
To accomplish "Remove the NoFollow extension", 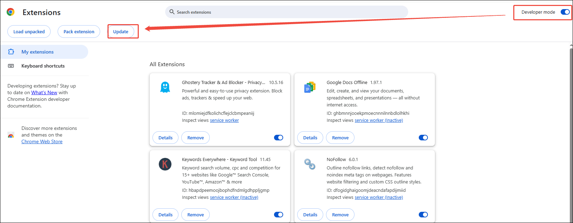I will (x=340, y=215).
